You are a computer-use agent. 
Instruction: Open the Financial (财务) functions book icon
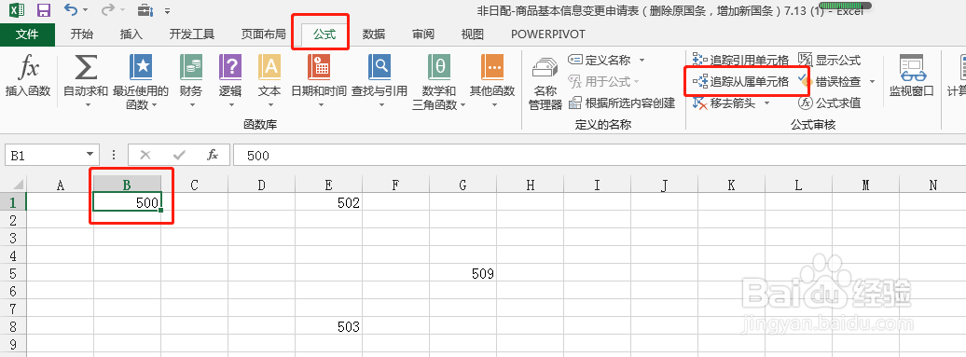point(191,68)
